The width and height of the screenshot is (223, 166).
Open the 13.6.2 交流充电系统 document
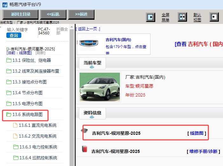tap(38, 136)
